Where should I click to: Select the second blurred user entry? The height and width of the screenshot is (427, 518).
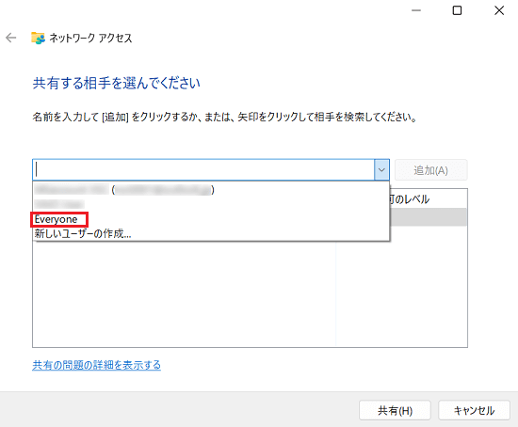211,204
